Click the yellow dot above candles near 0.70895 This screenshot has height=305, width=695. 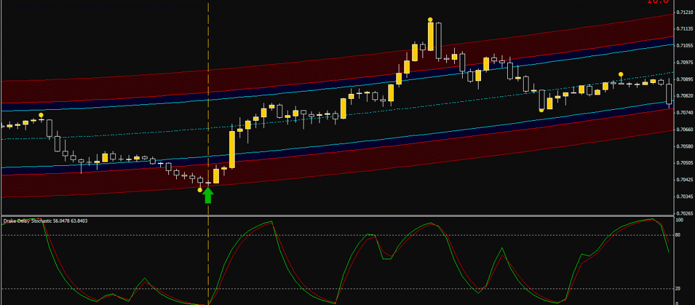(621, 74)
